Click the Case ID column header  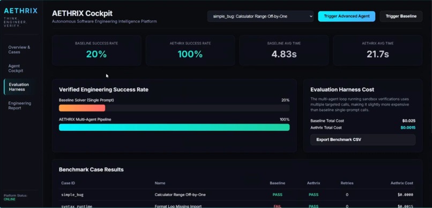pos(68,183)
